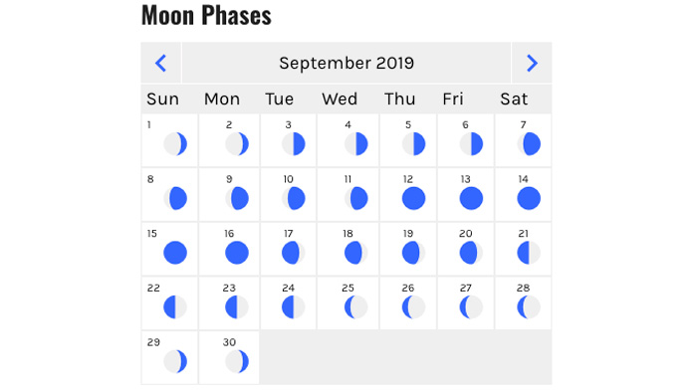The image size is (697, 392).
Task: Click the gibbous moon icon on the 9th
Action: (237, 198)
